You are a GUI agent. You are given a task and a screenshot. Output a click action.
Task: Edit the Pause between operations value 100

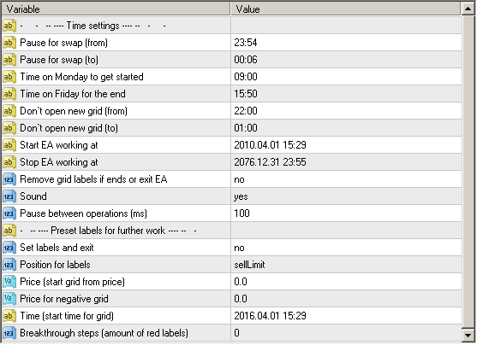click(x=346, y=213)
